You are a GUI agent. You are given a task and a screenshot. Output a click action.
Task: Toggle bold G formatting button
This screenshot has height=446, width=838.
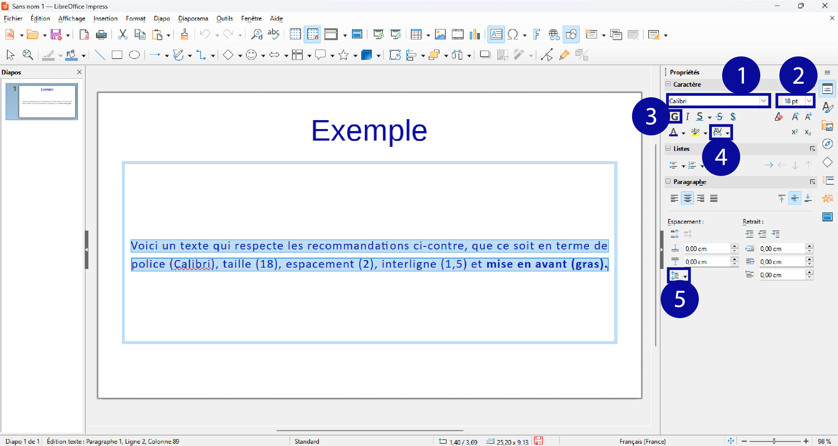[674, 116]
